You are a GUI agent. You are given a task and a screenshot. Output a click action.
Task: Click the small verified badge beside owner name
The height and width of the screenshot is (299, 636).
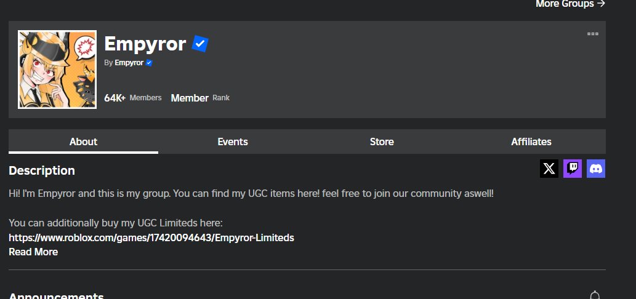click(x=149, y=63)
